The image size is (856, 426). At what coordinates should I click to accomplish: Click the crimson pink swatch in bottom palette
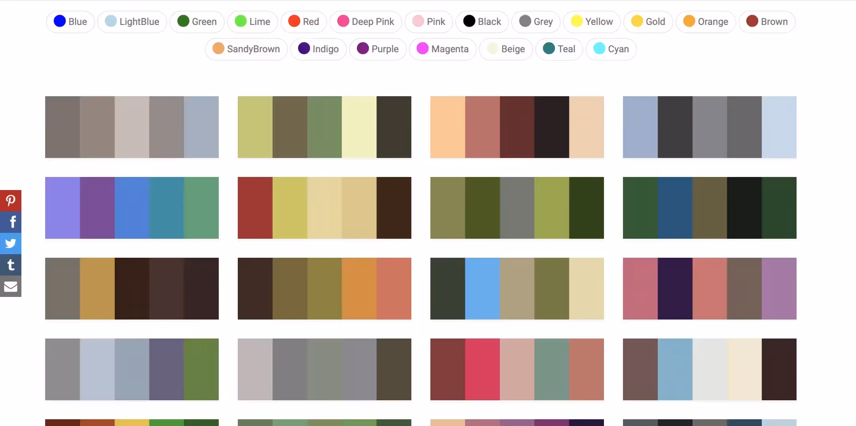[482, 369]
